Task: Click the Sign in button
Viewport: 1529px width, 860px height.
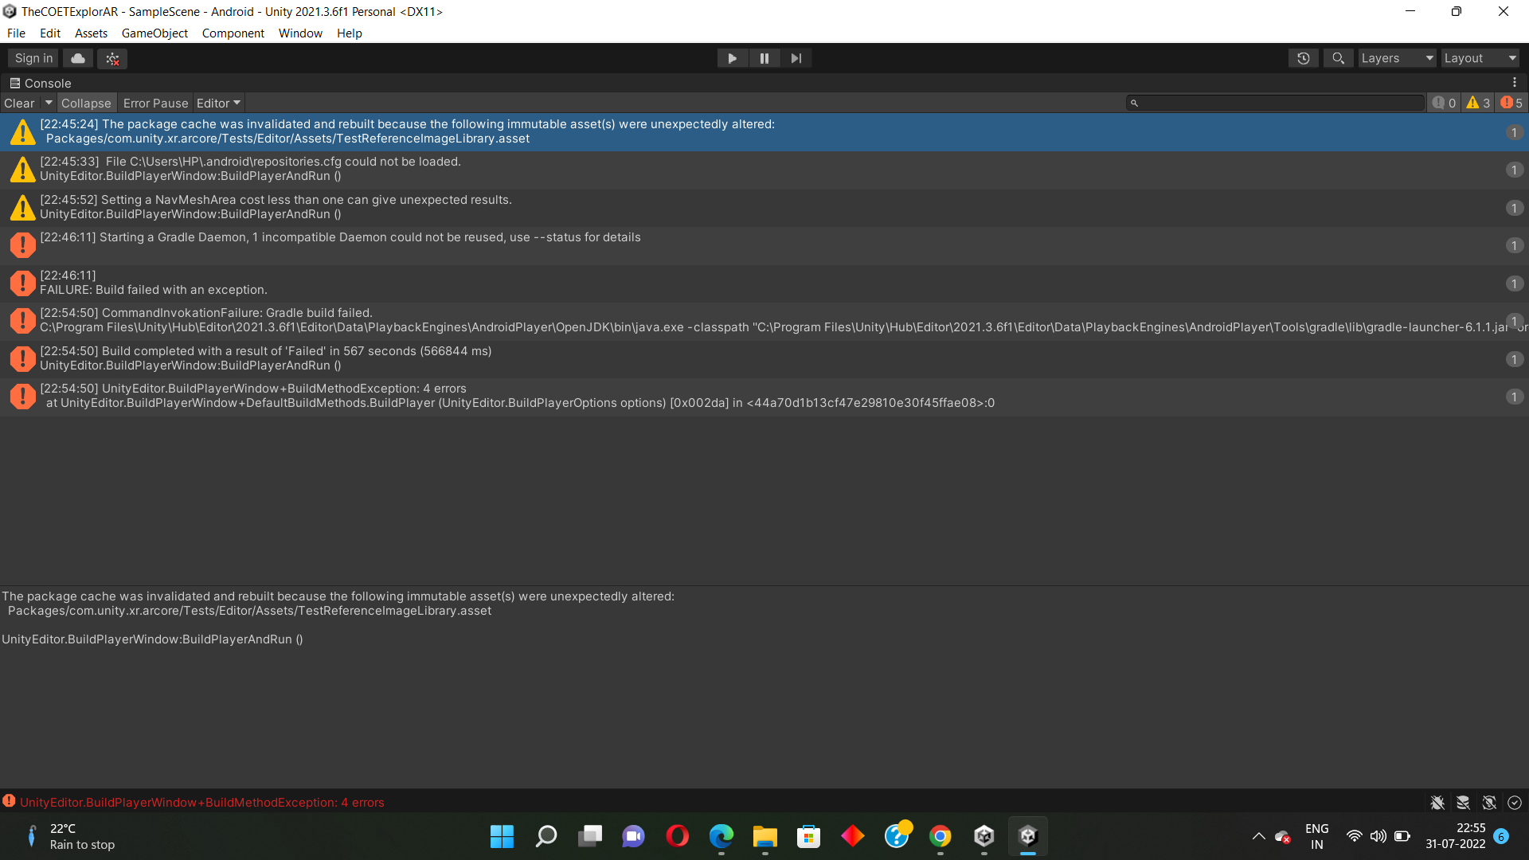Action: [x=33, y=58]
